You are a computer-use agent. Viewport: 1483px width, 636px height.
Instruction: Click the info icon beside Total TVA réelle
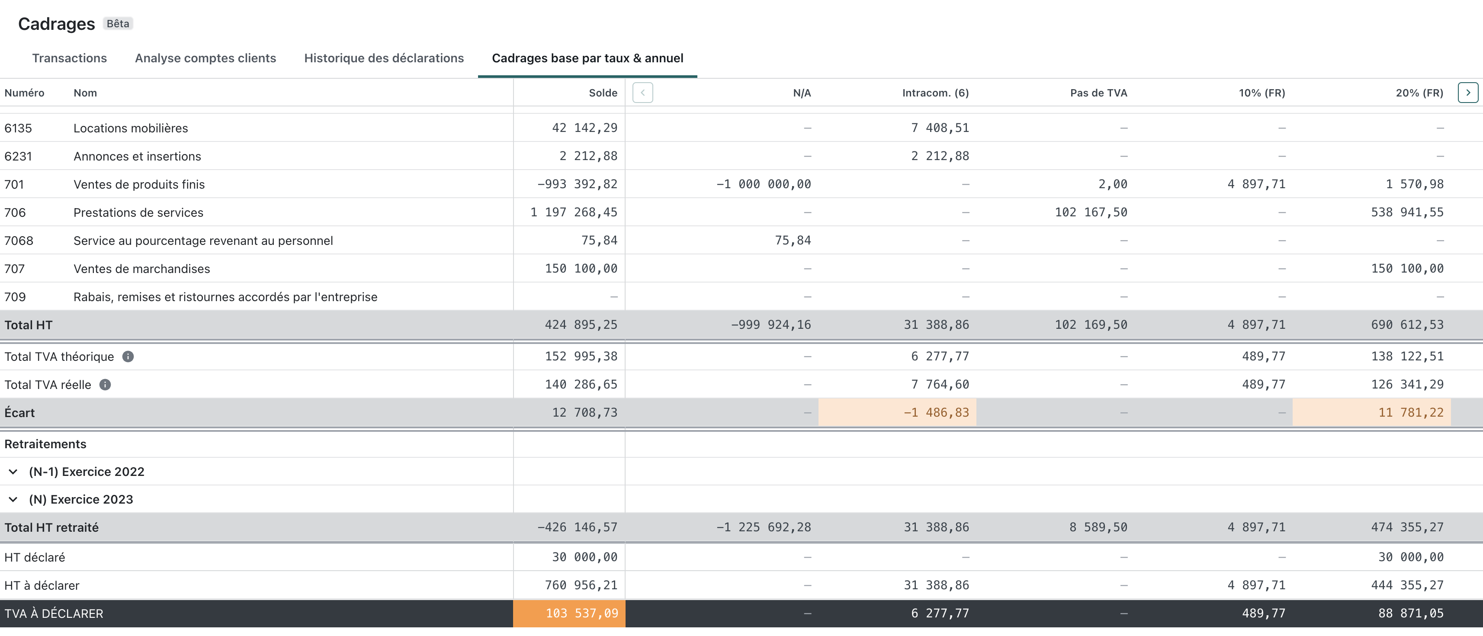[105, 385]
